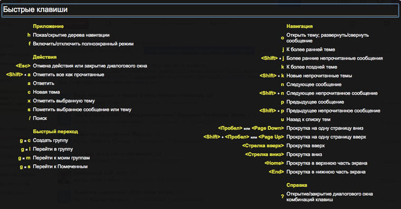
Task: Select "Открыть тему; развернуть/свернуть сообщение" text
Action: point(328,38)
